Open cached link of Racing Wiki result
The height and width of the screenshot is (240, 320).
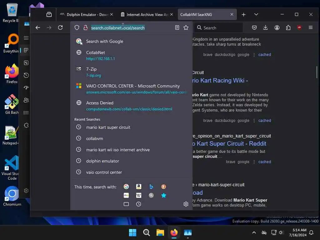[x=264, y=120]
